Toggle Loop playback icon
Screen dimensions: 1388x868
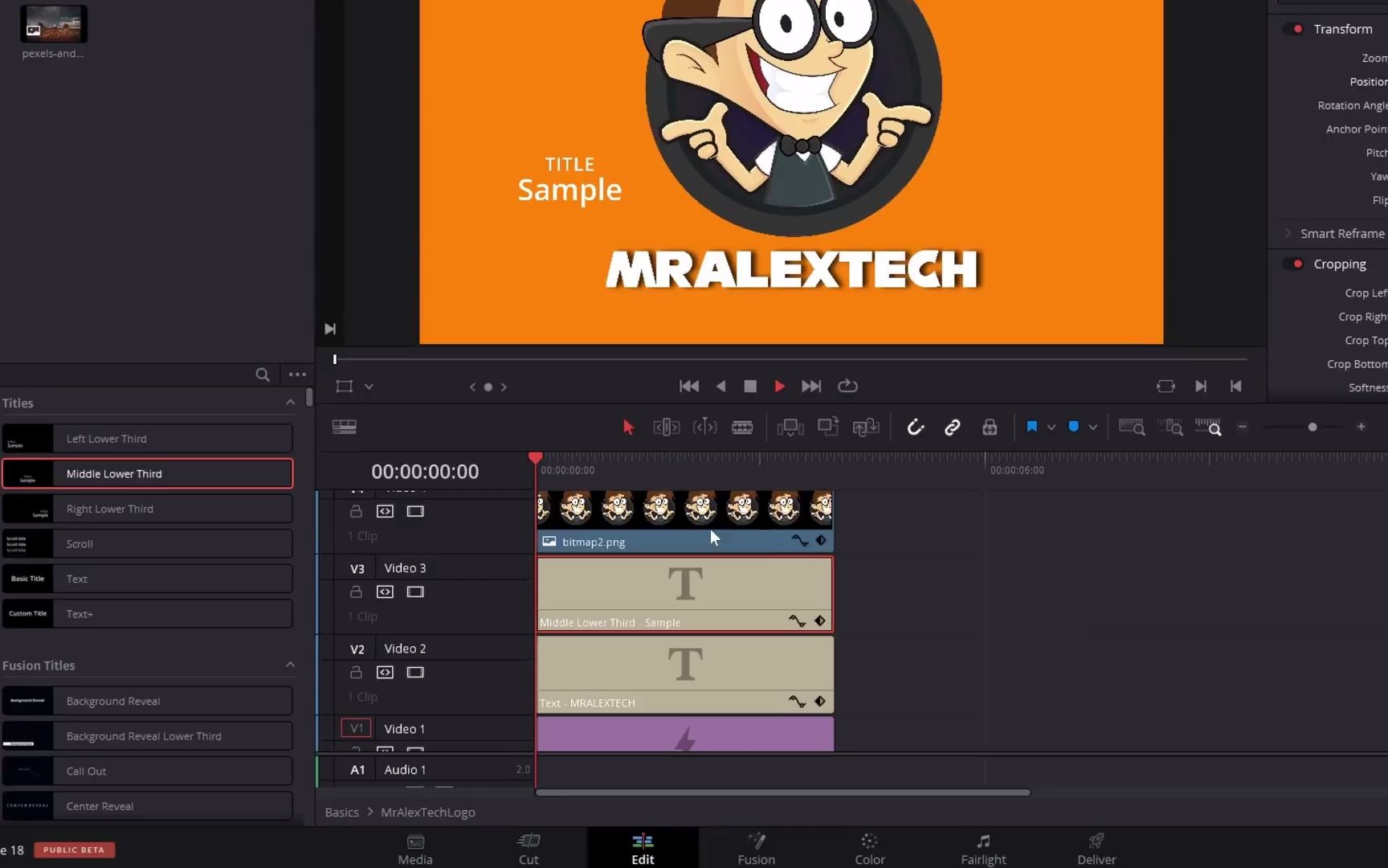pyautogui.click(x=847, y=387)
